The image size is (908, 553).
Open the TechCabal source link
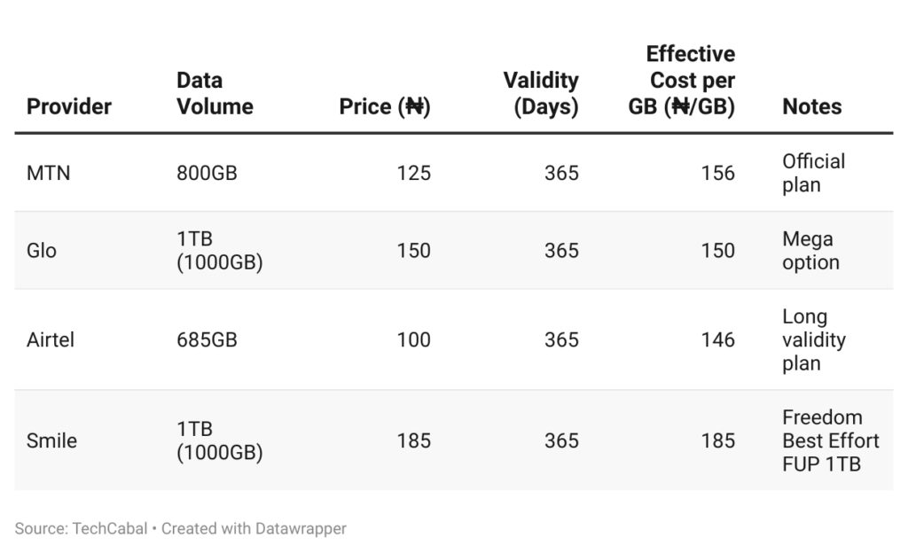tap(111, 528)
